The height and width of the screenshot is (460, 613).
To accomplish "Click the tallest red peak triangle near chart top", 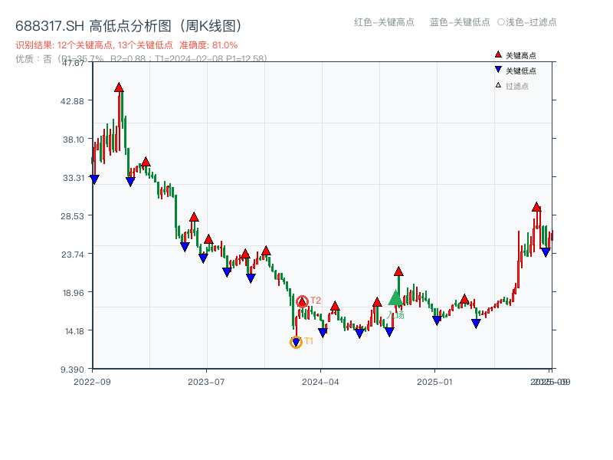I will coord(120,88).
